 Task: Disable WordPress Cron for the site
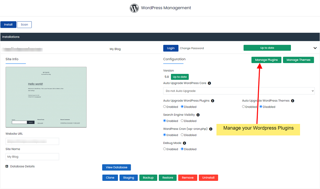tap(183, 135)
